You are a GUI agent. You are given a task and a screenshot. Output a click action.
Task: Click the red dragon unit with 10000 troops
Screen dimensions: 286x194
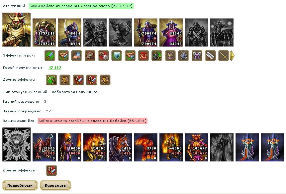coord(44,147)
